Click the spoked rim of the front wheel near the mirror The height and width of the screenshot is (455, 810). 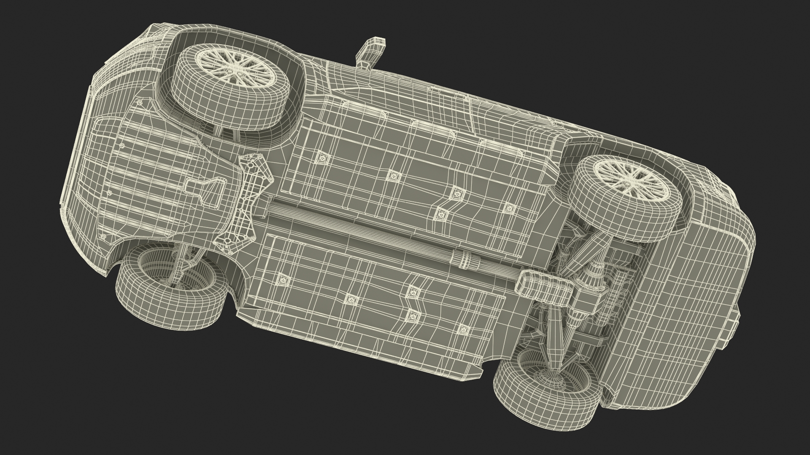click(237, 68)
